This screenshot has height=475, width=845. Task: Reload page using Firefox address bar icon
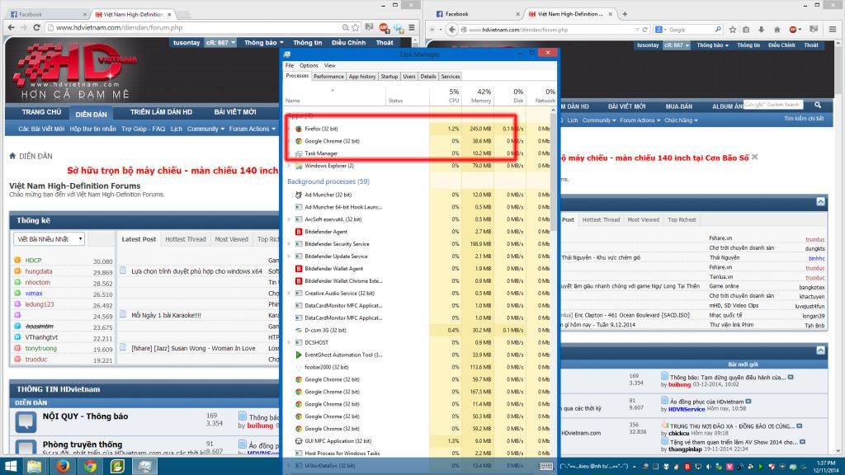click(x=644, y=30)
